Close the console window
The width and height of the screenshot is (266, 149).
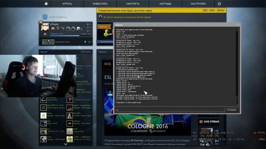(x=238, y=25)
